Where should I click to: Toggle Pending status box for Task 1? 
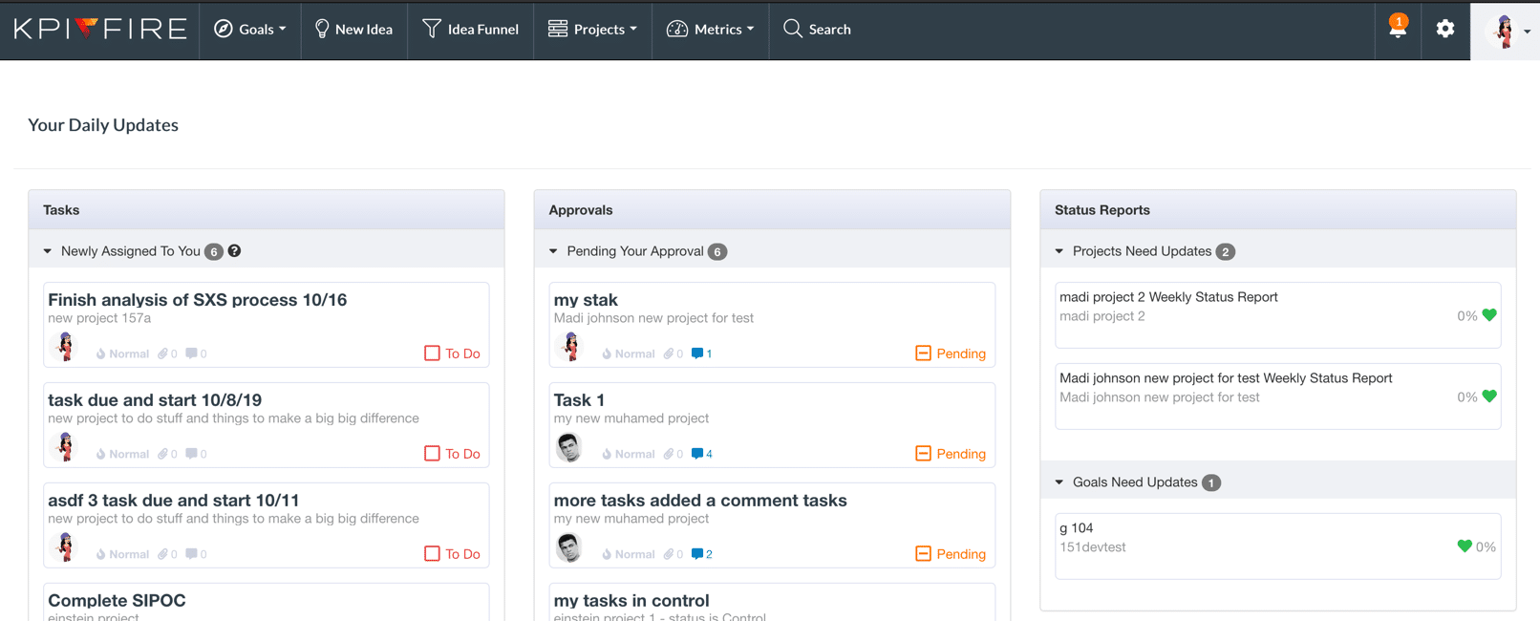pyautogui.click(x=923, y=454)
